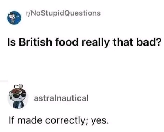Image resolution: width=164 pixels, height=132 pixels.
Task: Click the word really in the post title
Action: pyautogui.click(x=96, y=42)
